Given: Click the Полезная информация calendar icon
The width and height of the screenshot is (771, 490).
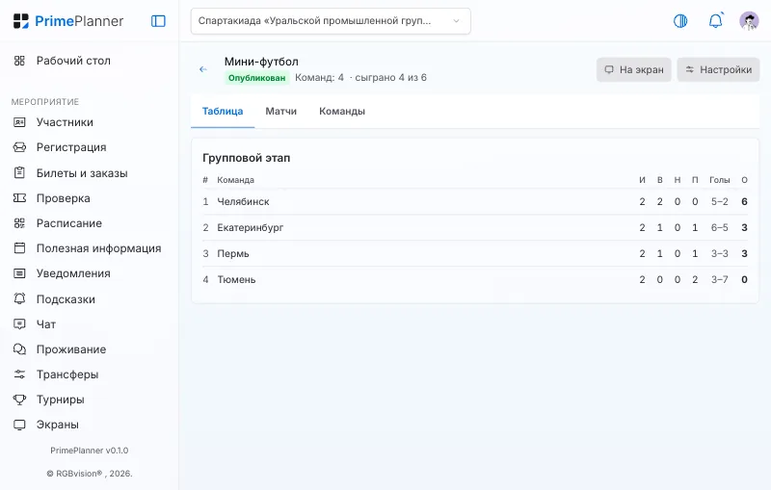Looking at the screenshot, I should [x=19, y=248].
